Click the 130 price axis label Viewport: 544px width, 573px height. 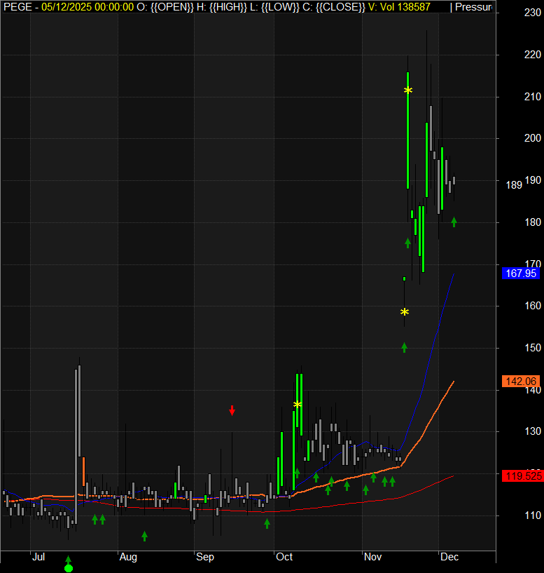point(533,431)
